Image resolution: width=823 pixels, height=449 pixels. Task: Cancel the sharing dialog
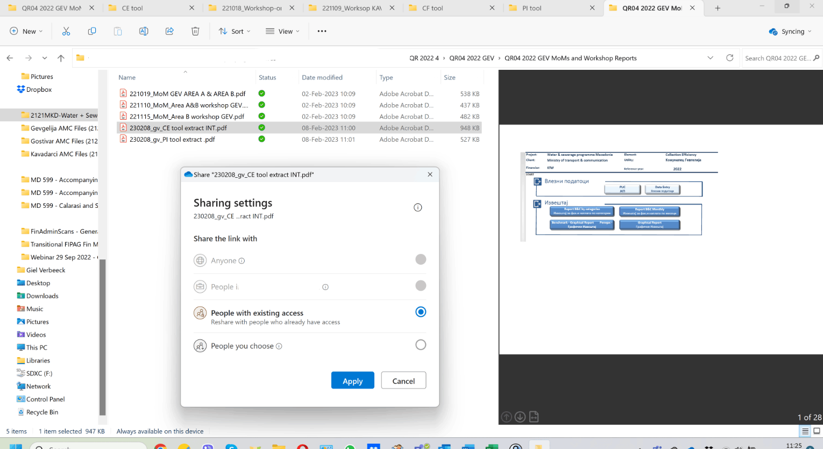coord(403,380)
